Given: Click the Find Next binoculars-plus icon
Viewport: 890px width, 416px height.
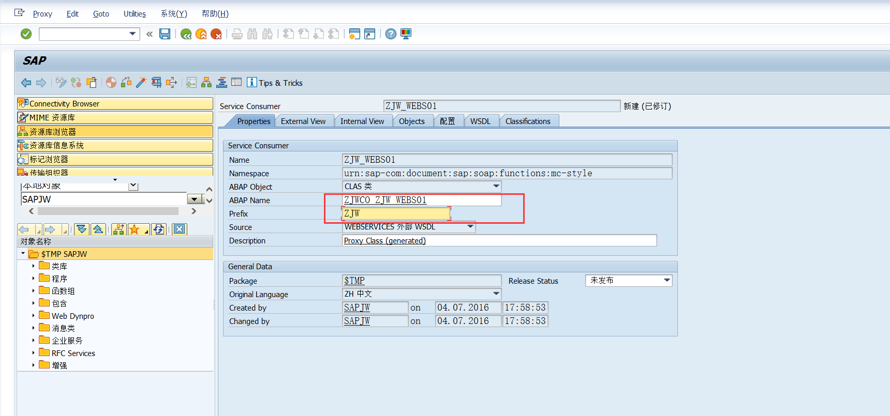Looking at the screenshot, I should 267,34.
